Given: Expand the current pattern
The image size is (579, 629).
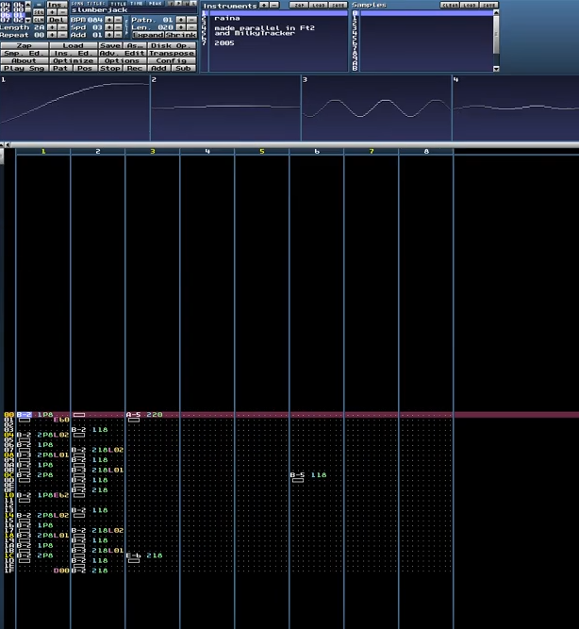Looking at the screenshot, I should click(148, 35).
